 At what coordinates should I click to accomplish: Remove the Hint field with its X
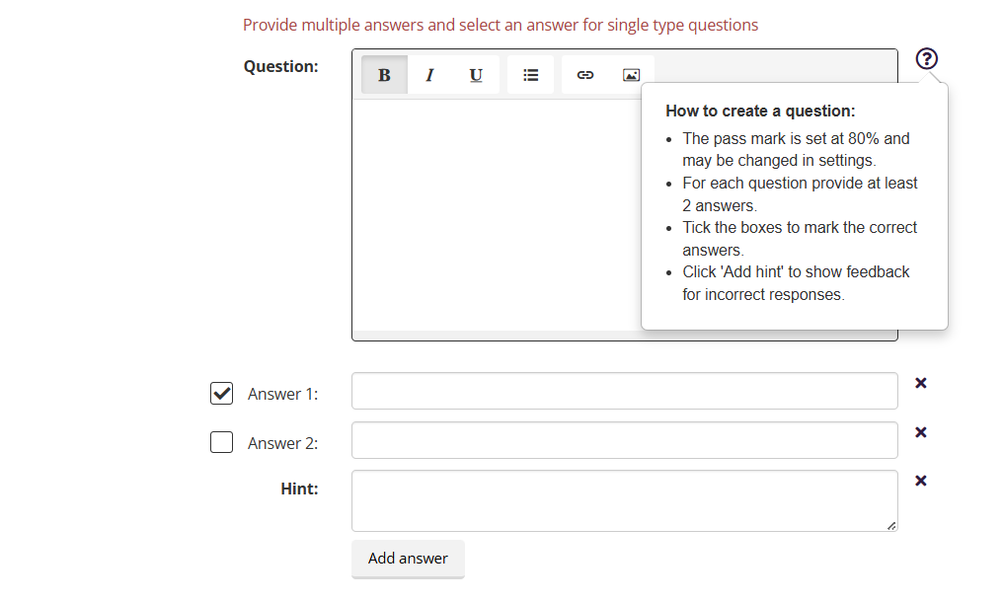(x=920, y=481)
